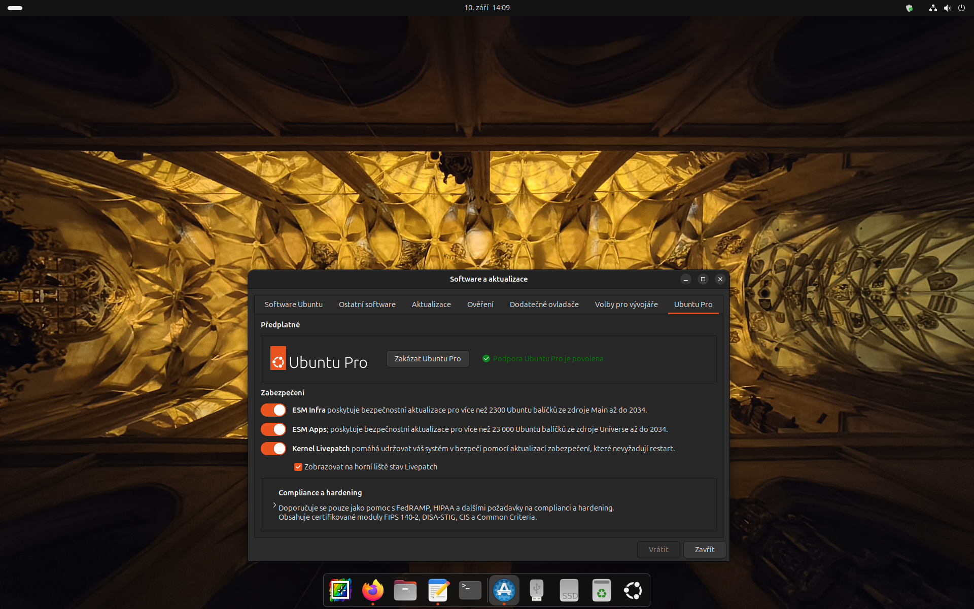The height and width of the screenshot is (609, 974).
Task: Open the Firefox browser from the dock
Action: tap(373, 590)
